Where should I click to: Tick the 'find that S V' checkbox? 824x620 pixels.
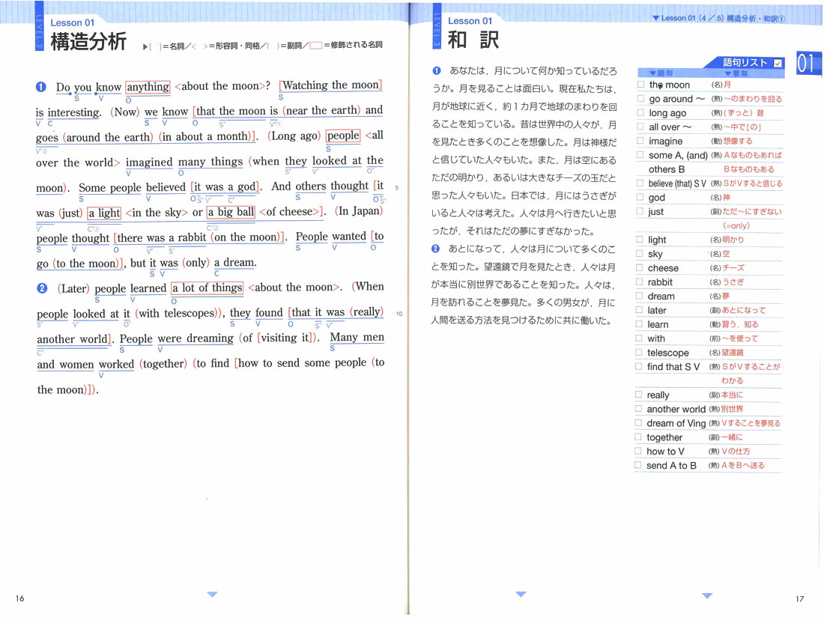(x=638, y=366)
